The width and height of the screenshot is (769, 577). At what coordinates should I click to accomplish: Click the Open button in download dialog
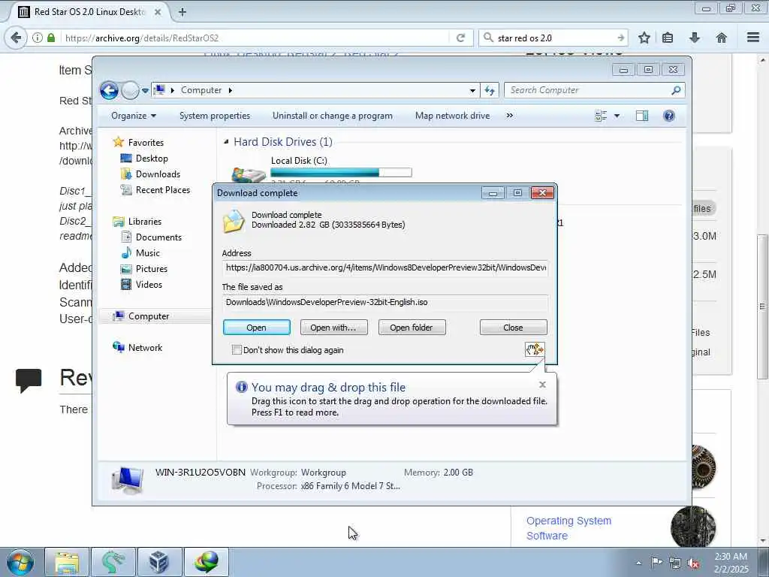pyautogui.click(x=257, y=328)
